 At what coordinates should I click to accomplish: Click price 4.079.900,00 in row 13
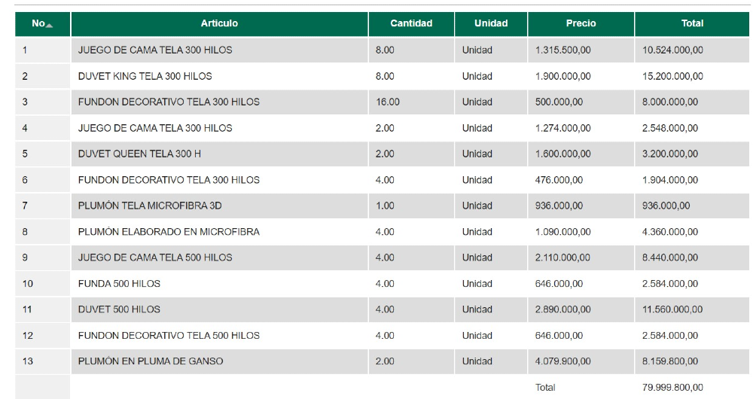(x=563, y=361)
